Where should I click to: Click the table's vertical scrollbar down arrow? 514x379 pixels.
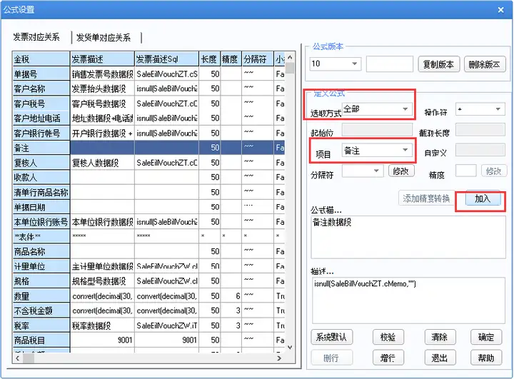pos(289,347)
